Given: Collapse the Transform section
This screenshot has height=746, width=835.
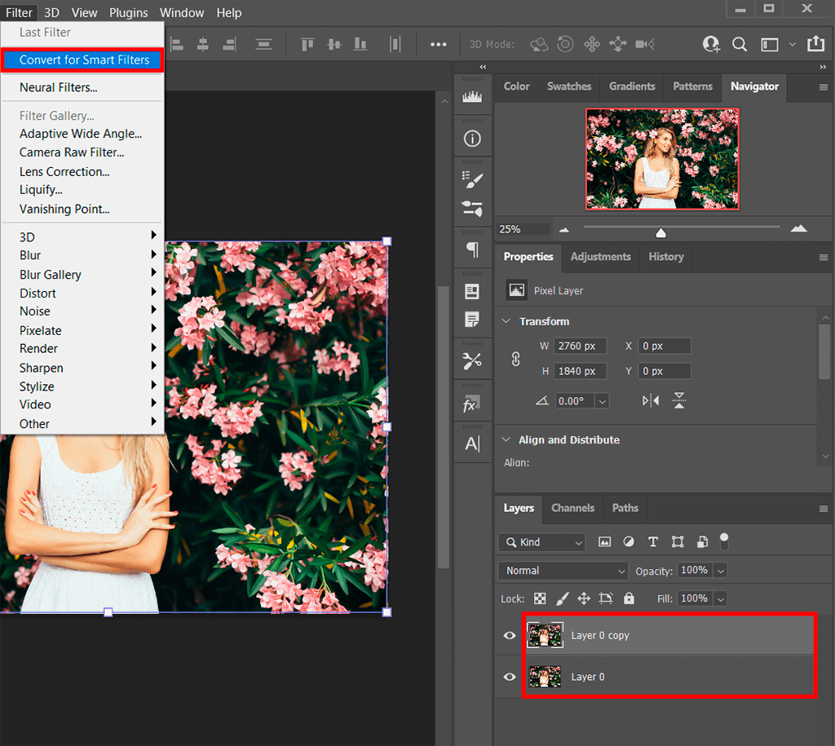Looking at the screenshot, I should click(x=506, y=321).
